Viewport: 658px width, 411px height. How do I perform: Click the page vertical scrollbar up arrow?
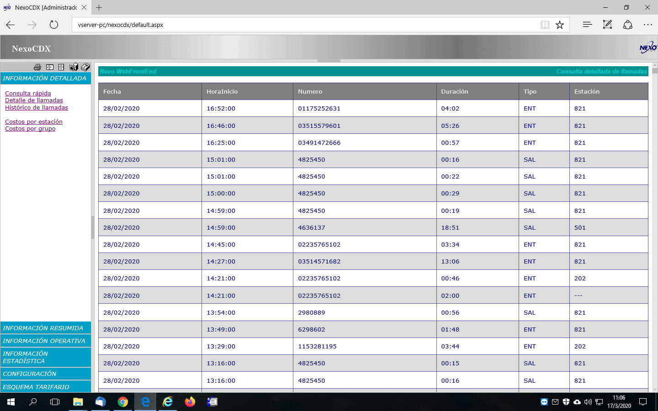point(655,65)
